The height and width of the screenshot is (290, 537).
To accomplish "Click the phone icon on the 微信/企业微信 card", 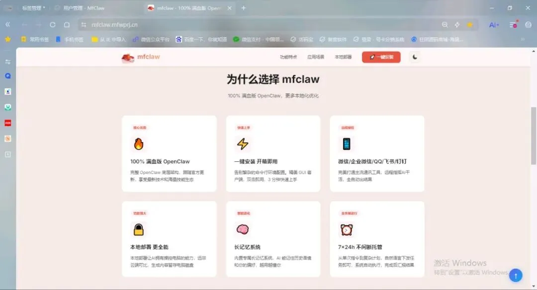I will point(346,144).
